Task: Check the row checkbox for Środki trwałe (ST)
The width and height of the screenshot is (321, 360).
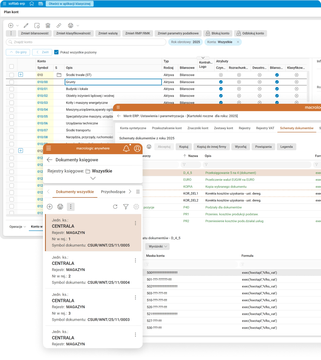Action: click(x=11, y=75)
